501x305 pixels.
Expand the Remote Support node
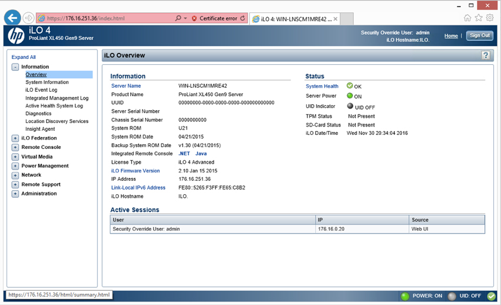(15, 184)
